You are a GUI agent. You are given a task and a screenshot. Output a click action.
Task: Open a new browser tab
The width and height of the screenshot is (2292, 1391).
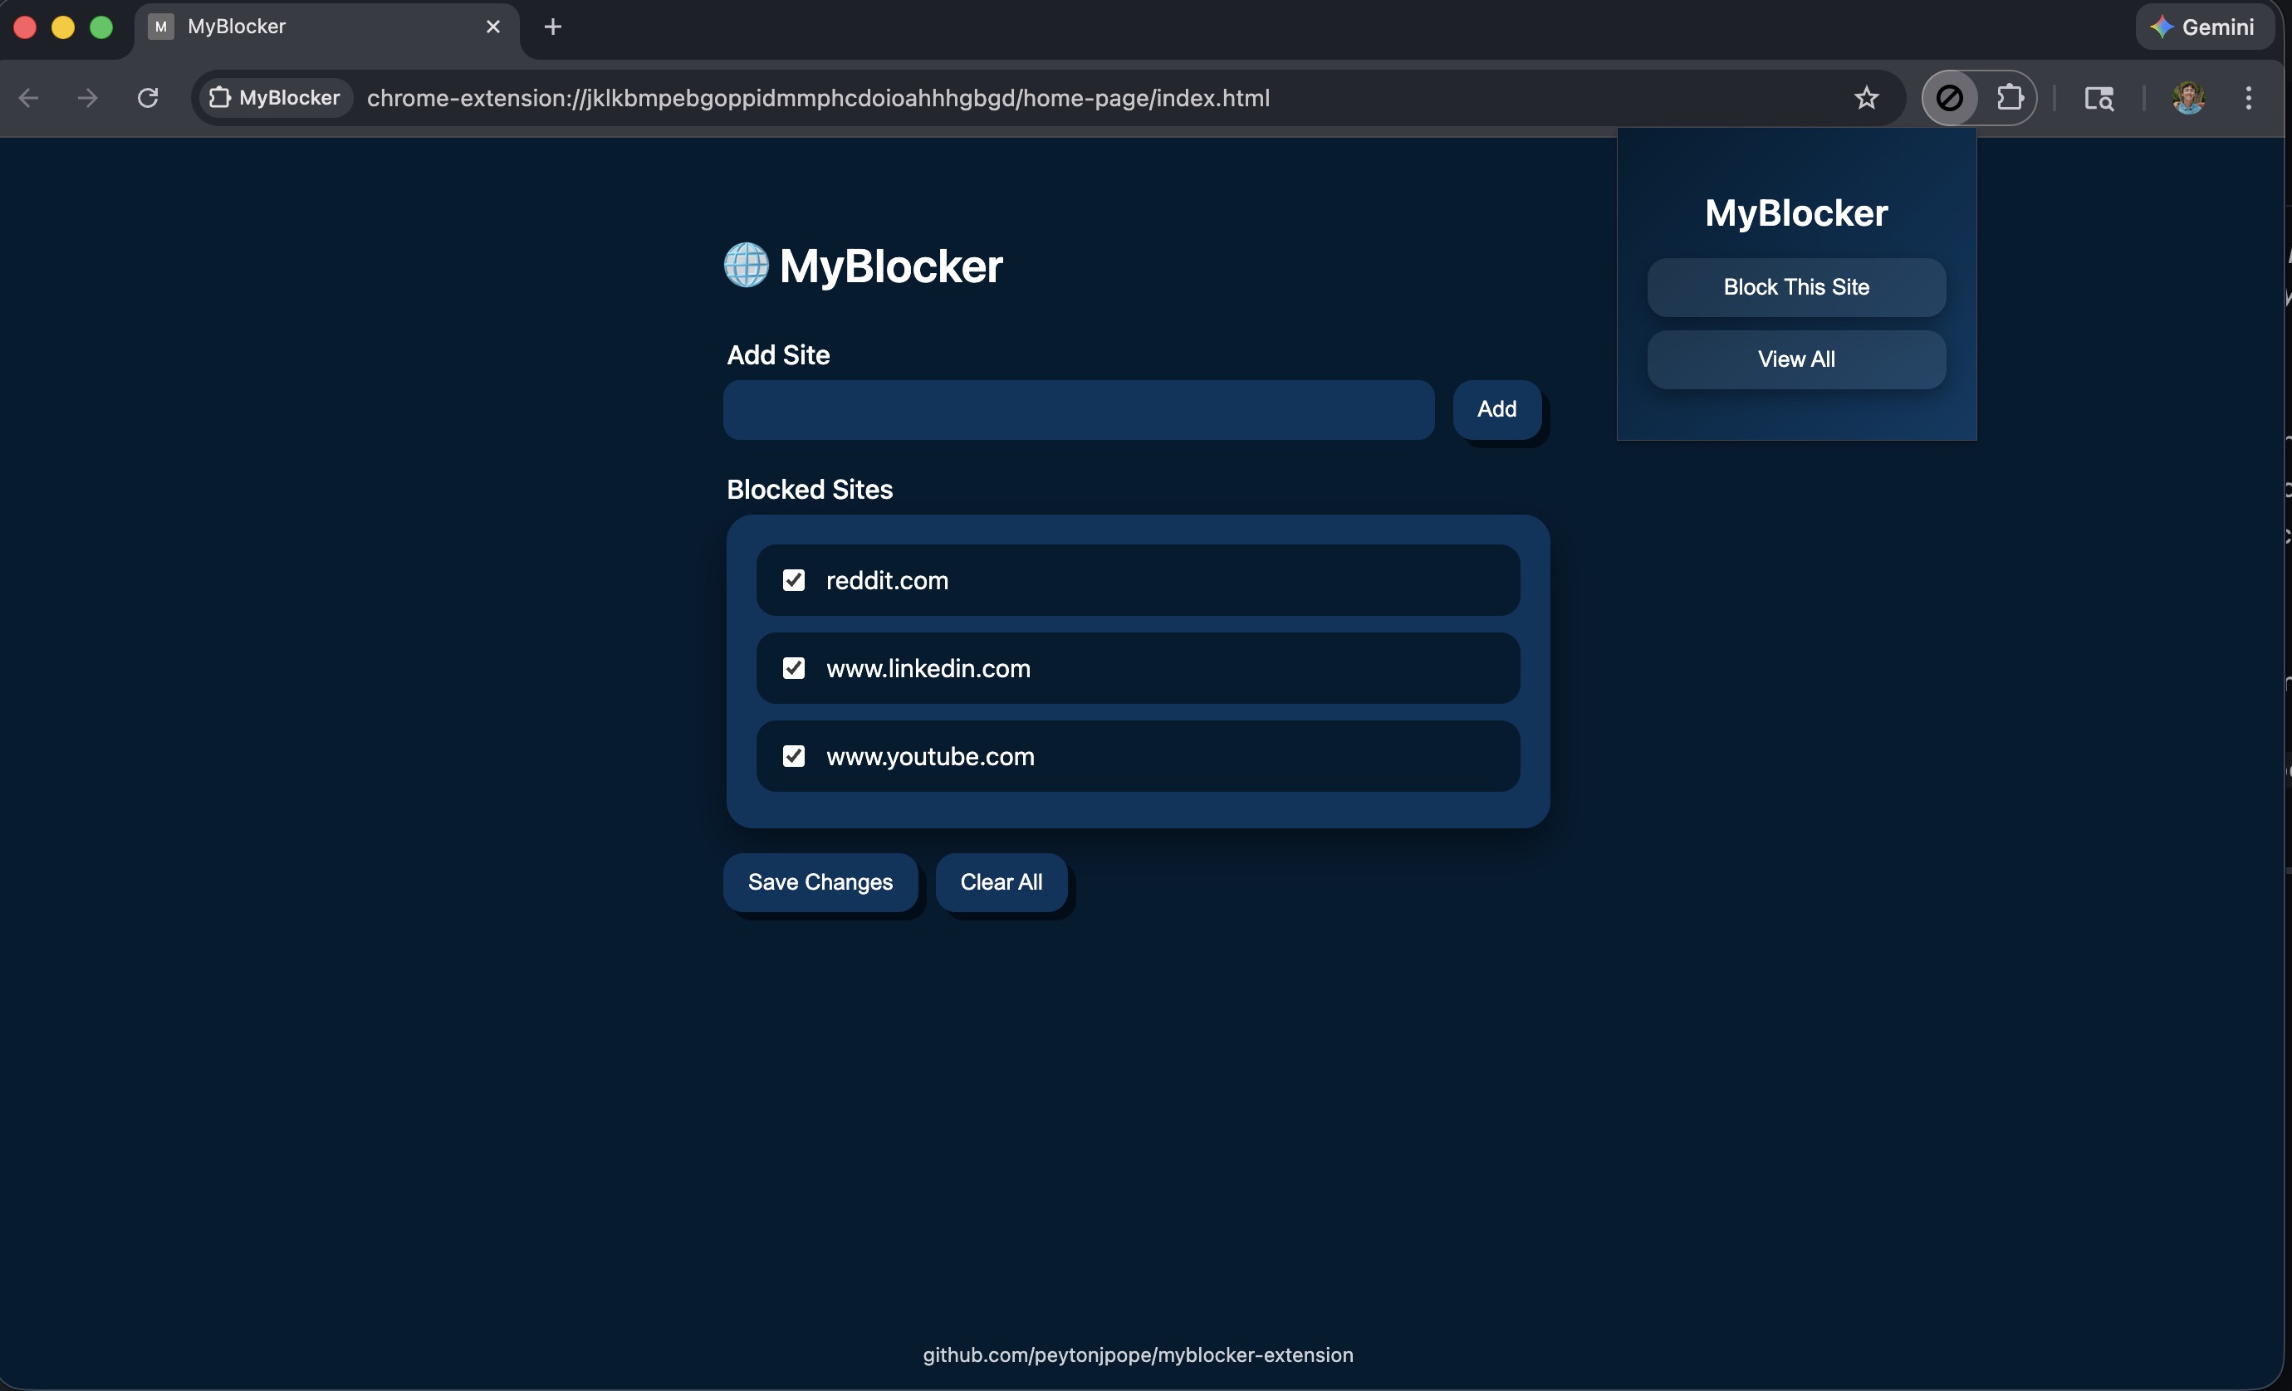point(552,26)
